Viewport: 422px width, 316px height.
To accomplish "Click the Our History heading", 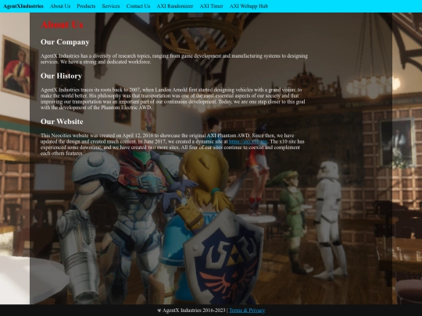I will [x=61, y=76].
